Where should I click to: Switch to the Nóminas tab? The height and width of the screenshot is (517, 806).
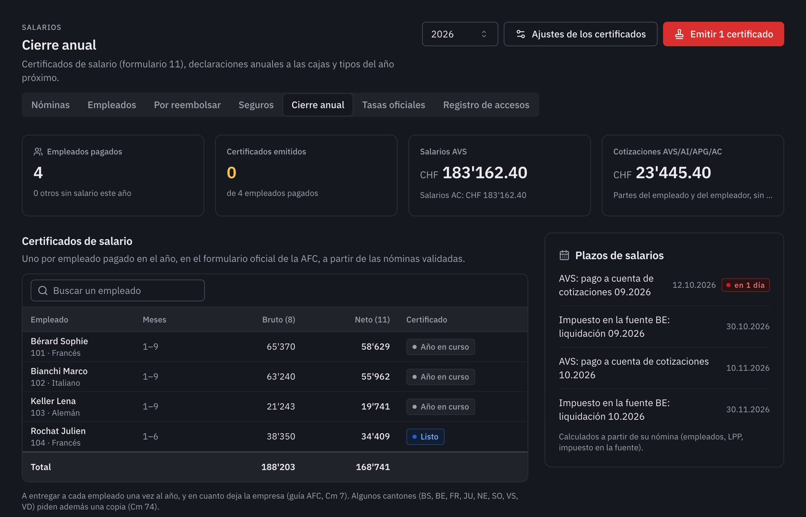(x=50, y=105)
